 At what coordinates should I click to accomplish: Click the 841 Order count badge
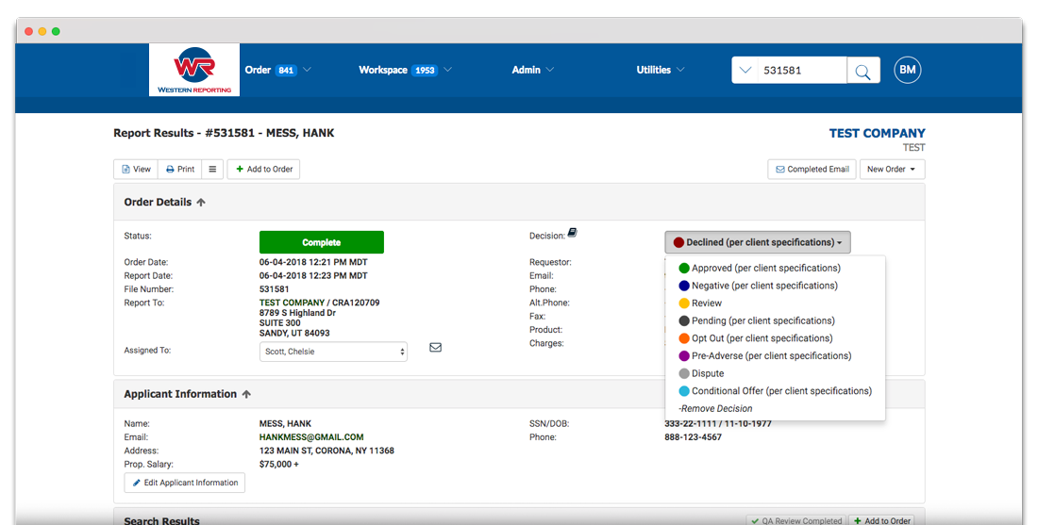[286, 71]
